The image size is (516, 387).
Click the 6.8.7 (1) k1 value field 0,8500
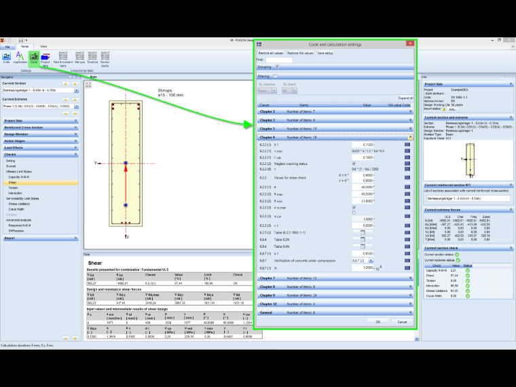coord(363,254)
